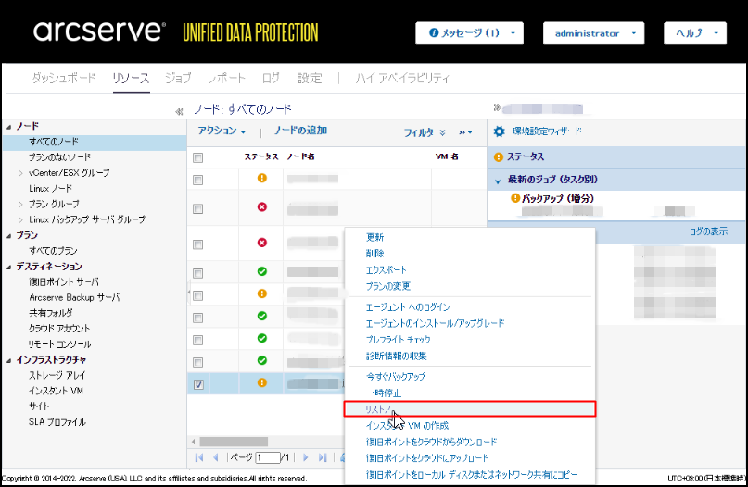Click the ノードの追加 link
The height and width of the screenshot is (487, 748).
point(300,131)
